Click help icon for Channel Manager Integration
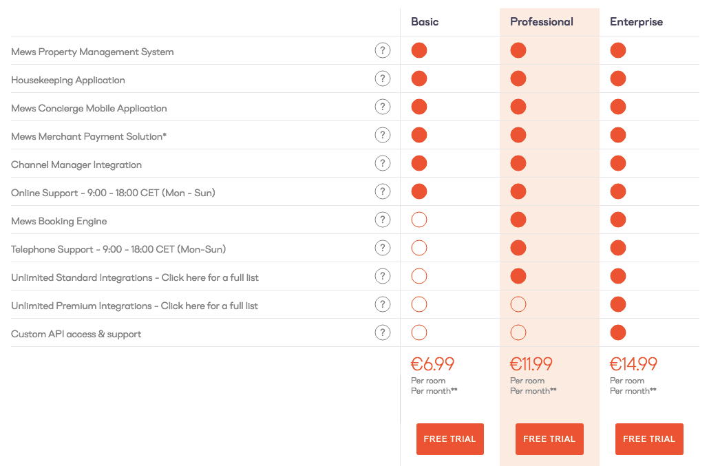The image size is (709, 466). click(382, 163)
